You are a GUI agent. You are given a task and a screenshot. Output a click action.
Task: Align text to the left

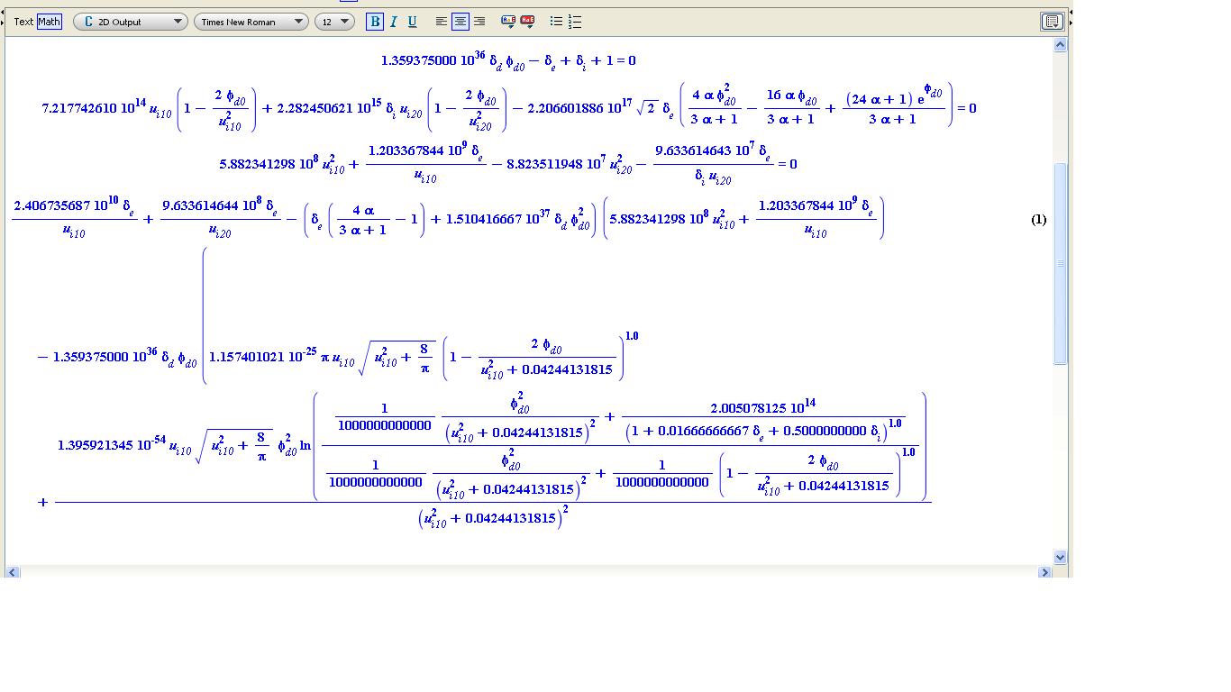[442, 22]
